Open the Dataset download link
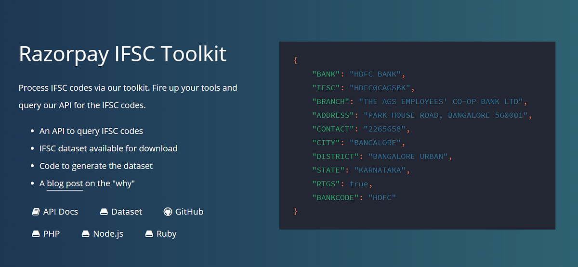Image resolution: width=578 pixels, height=267 pixels. 121,212
